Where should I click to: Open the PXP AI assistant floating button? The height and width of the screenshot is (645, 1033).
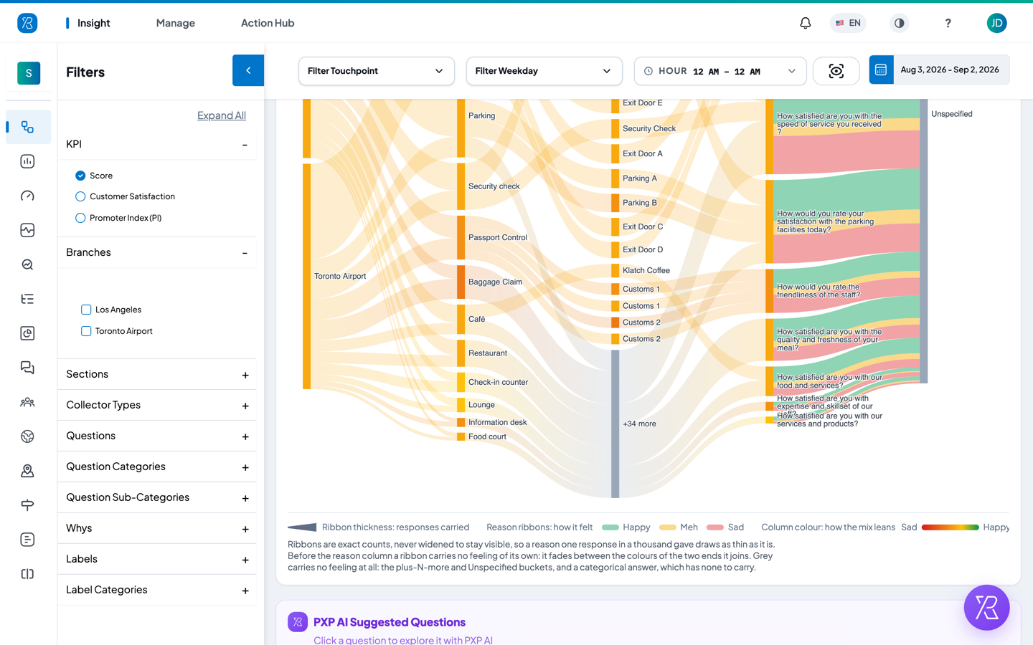point(986,608)
